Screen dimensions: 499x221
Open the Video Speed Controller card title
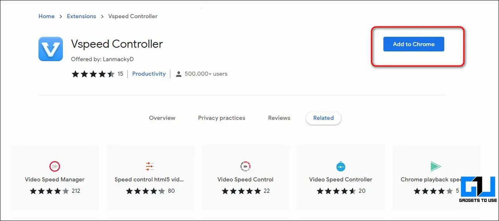tap(341, 180)
